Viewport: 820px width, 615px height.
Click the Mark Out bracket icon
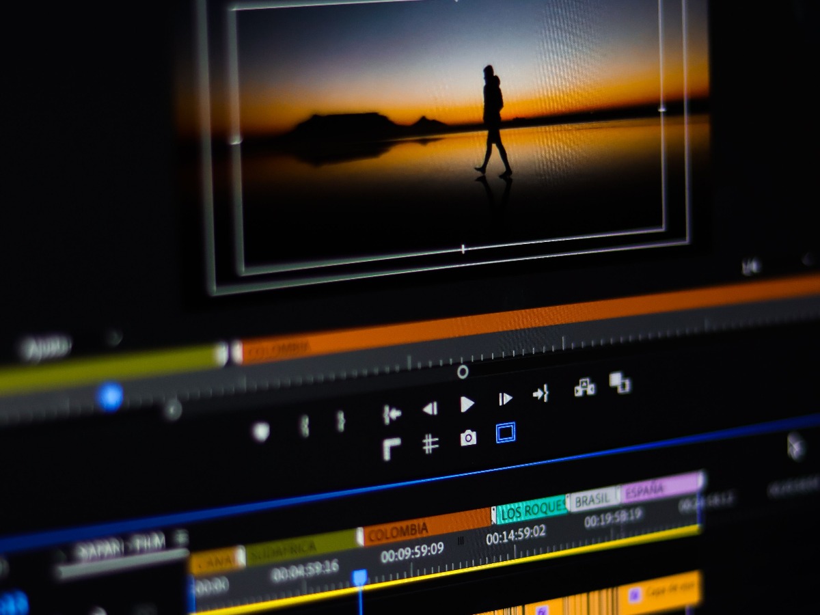click(x=340, y=420)
